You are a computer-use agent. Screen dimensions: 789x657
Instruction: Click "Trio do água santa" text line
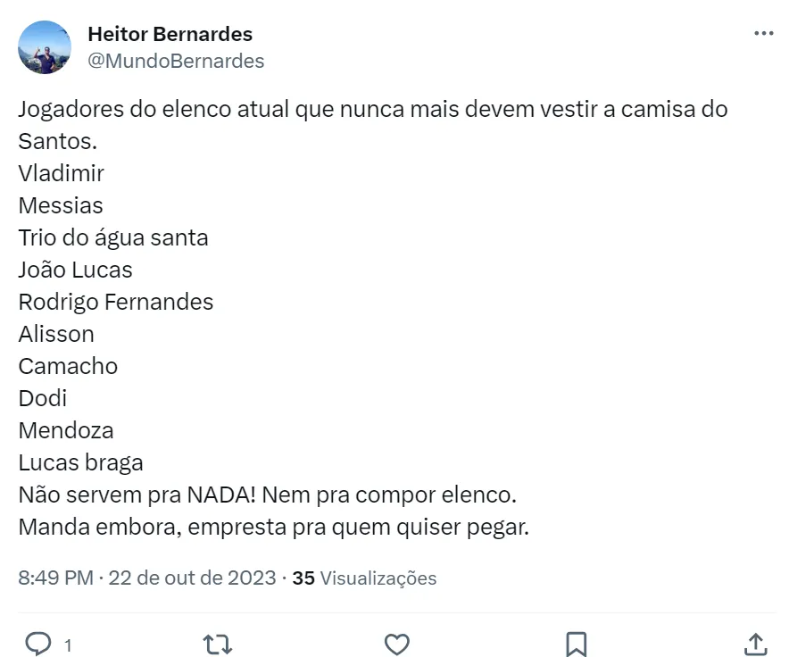pyautogui.click(x=113, y=237)
